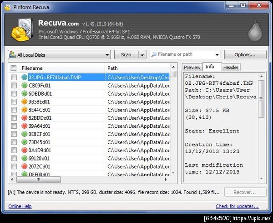This screenshot has width=273, height=223.
Task: Click the status dot of 02.JPG~RF74fabaf.TMP
Action: pyautogui.click(x=25, y=78)
